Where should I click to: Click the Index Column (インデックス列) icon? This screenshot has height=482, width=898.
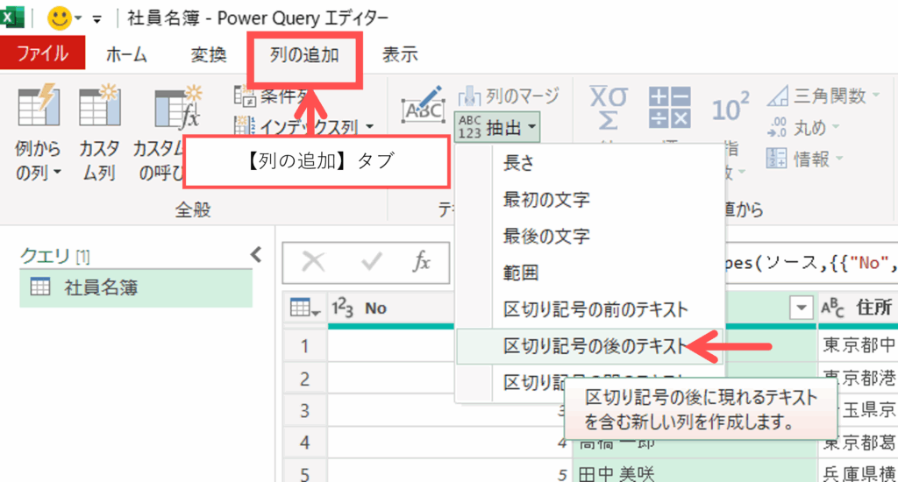244,128
